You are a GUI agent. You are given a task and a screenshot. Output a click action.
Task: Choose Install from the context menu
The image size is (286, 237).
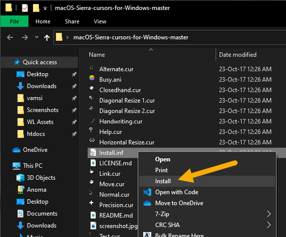[x=163, y=181]
